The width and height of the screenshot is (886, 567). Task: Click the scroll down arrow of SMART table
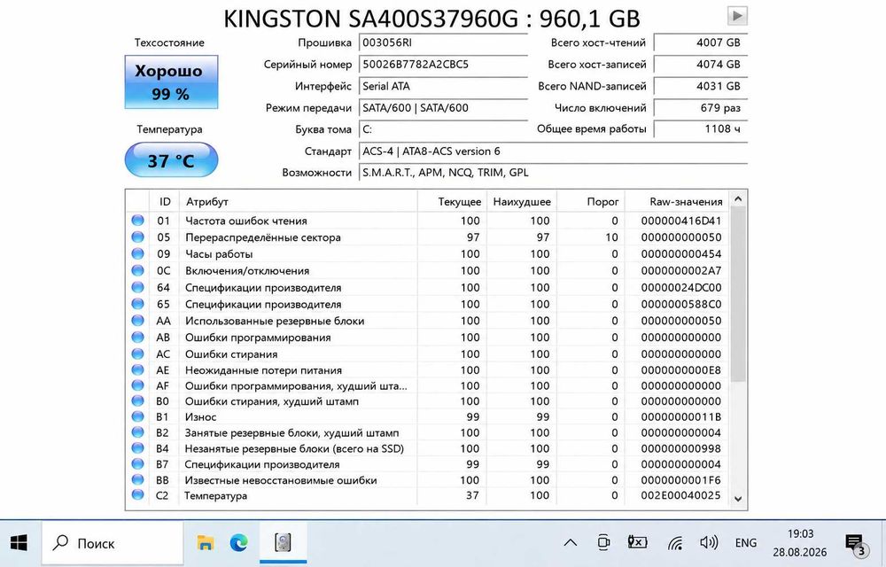737,499
